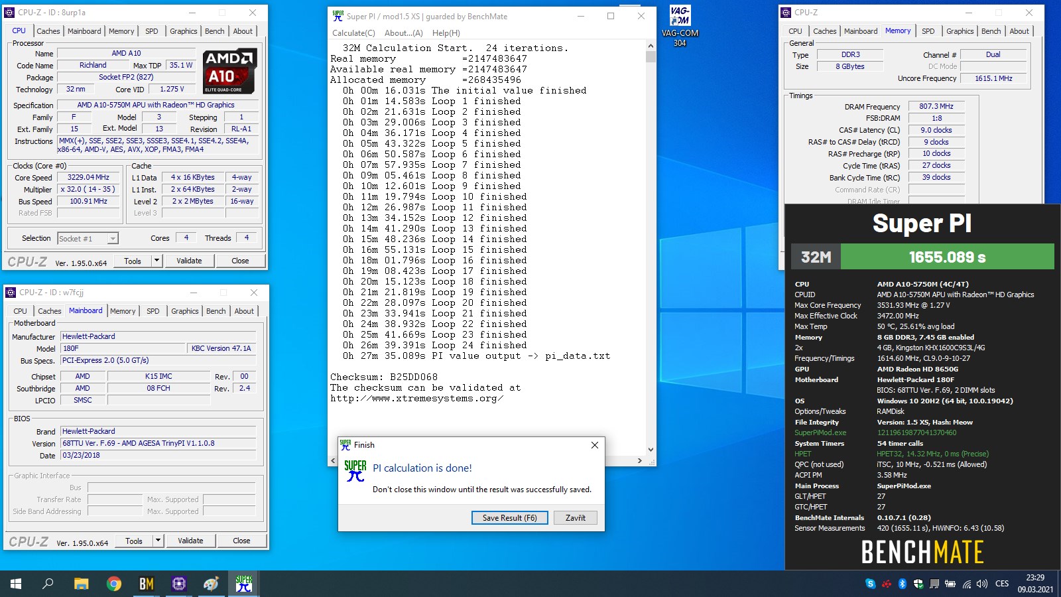The image size is (1061, 597).
Task: Click the 1655.089 s green result bar
Action: pos(947,257)
